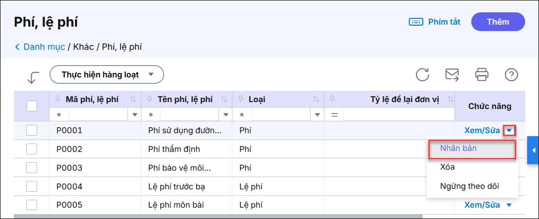Image resolution: width=539 pixels, height=219 pixels.
Task: Select Ngừng theo dõi in the menu
Action: (x=469, y=186)
